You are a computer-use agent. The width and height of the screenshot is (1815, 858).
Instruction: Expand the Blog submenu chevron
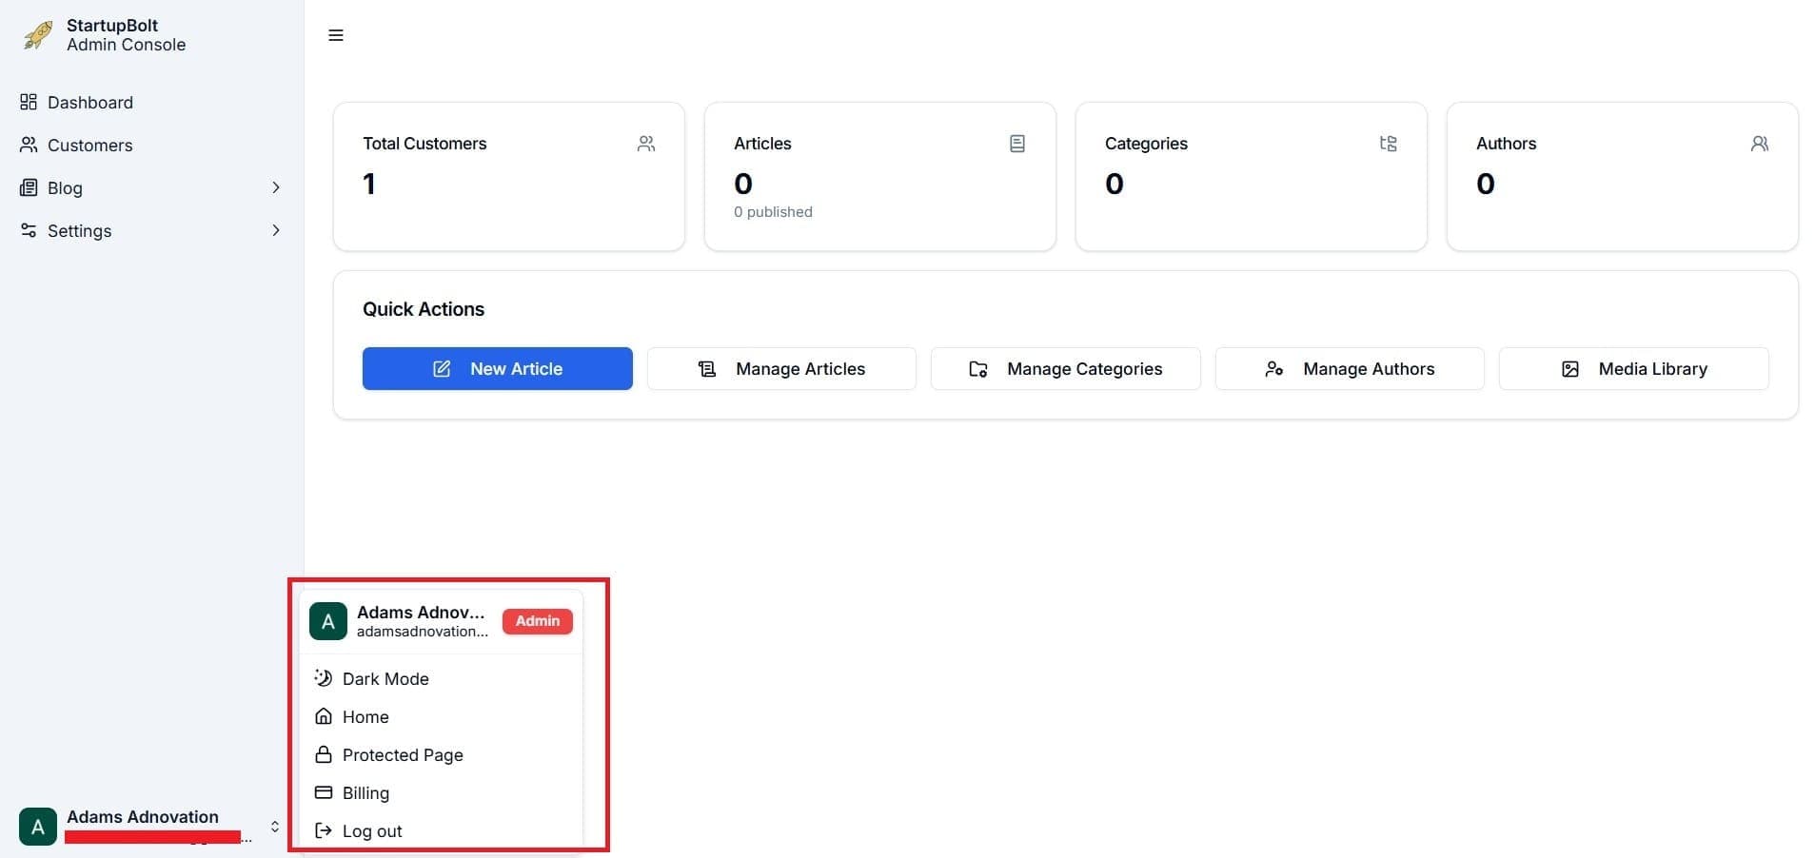click(x=276, y=187)
